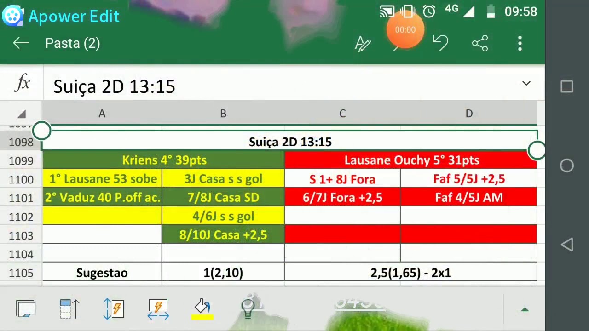
Task: Tap the share icon
Action: click(480, 44)
